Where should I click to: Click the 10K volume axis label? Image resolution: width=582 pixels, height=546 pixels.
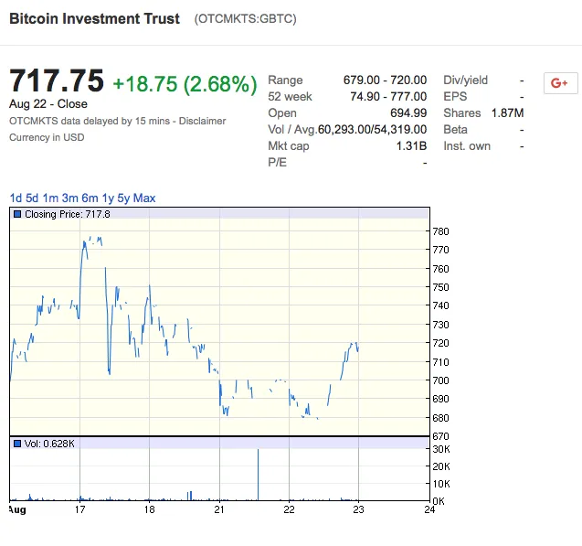[x=441, y=484]
